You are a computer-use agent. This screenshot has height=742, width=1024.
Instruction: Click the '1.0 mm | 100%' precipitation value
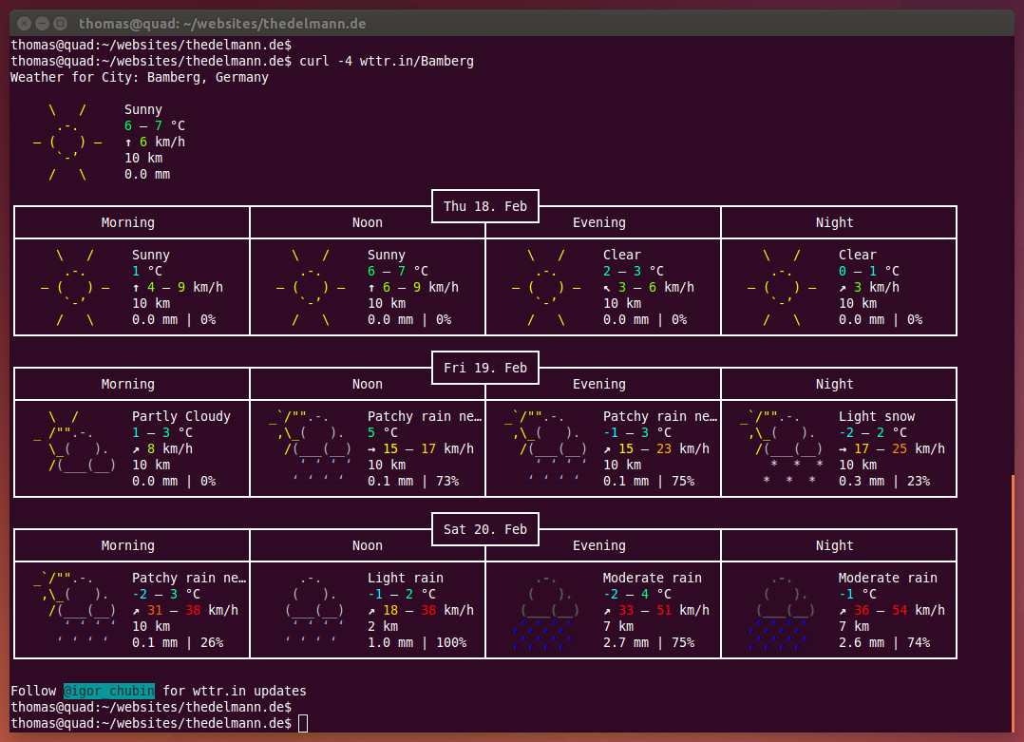pyautogui.click(x=417, y=642)
